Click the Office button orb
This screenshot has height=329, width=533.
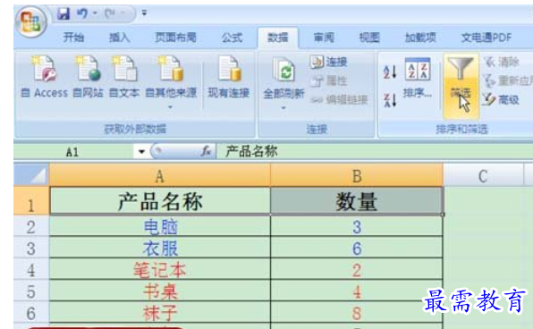tap(31, 21)
